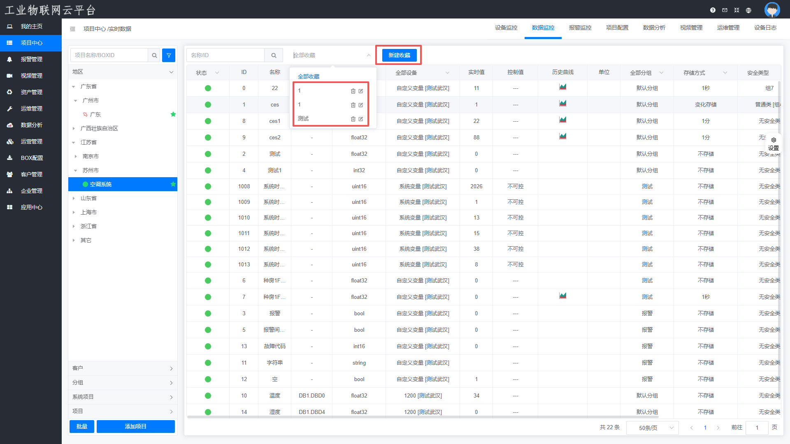This screenshot has width=790, height=444.
Task: Open the mail messages icon
Action: 725,10
